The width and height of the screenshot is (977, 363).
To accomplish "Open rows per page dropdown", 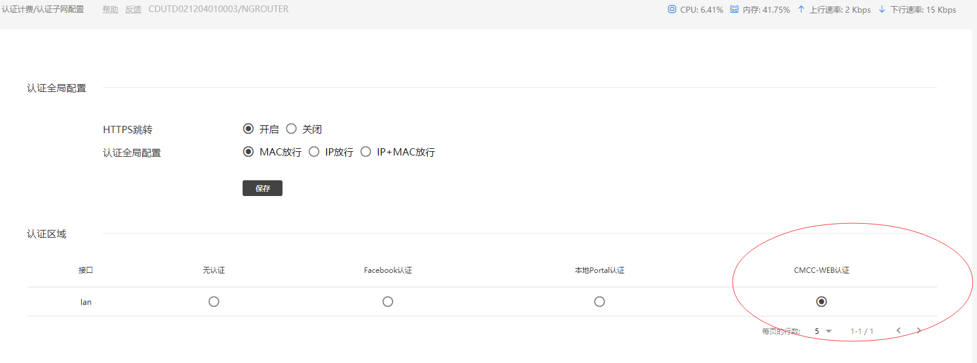I will coord(823,331).
